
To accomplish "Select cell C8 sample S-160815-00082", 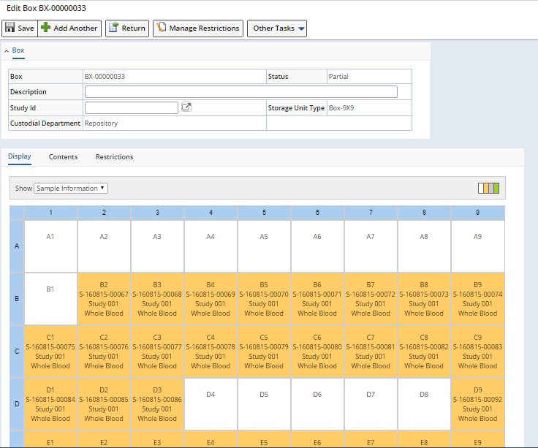I will click(x=424, y=352).
